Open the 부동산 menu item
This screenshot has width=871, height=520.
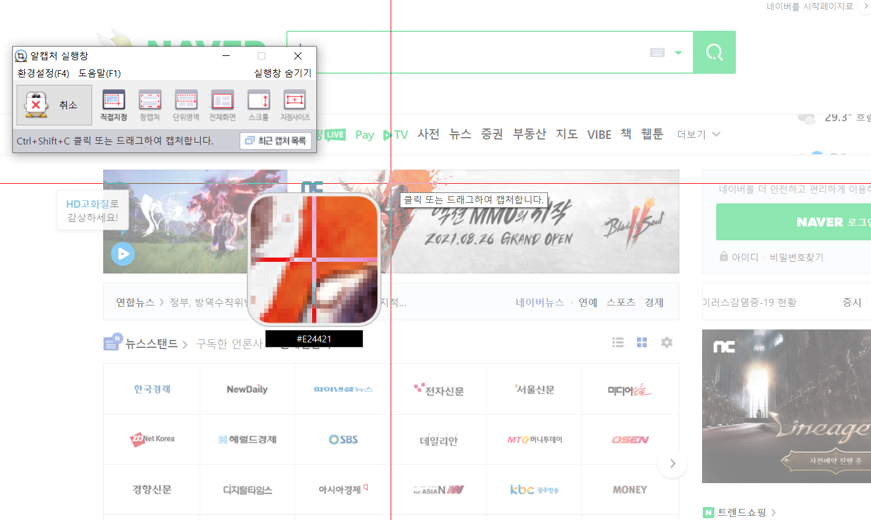pyautogui.click(x=529, y=134)
